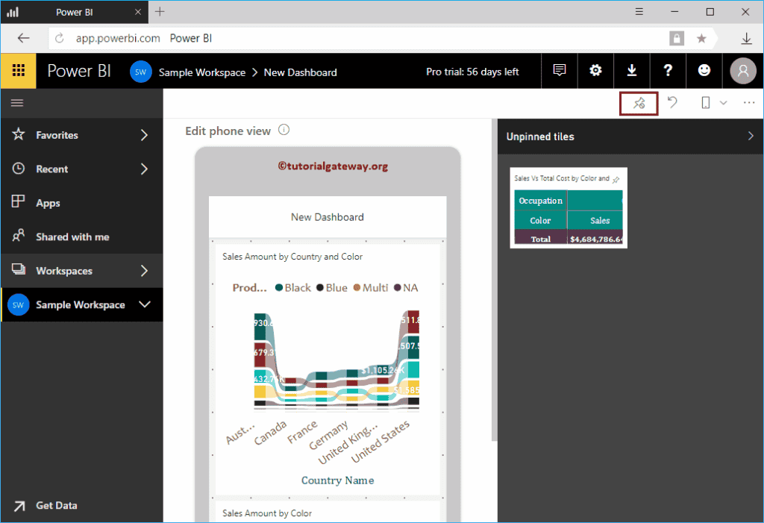
Task: Collapse the Sample Workspace entry
Action: [x=146, y=304]
